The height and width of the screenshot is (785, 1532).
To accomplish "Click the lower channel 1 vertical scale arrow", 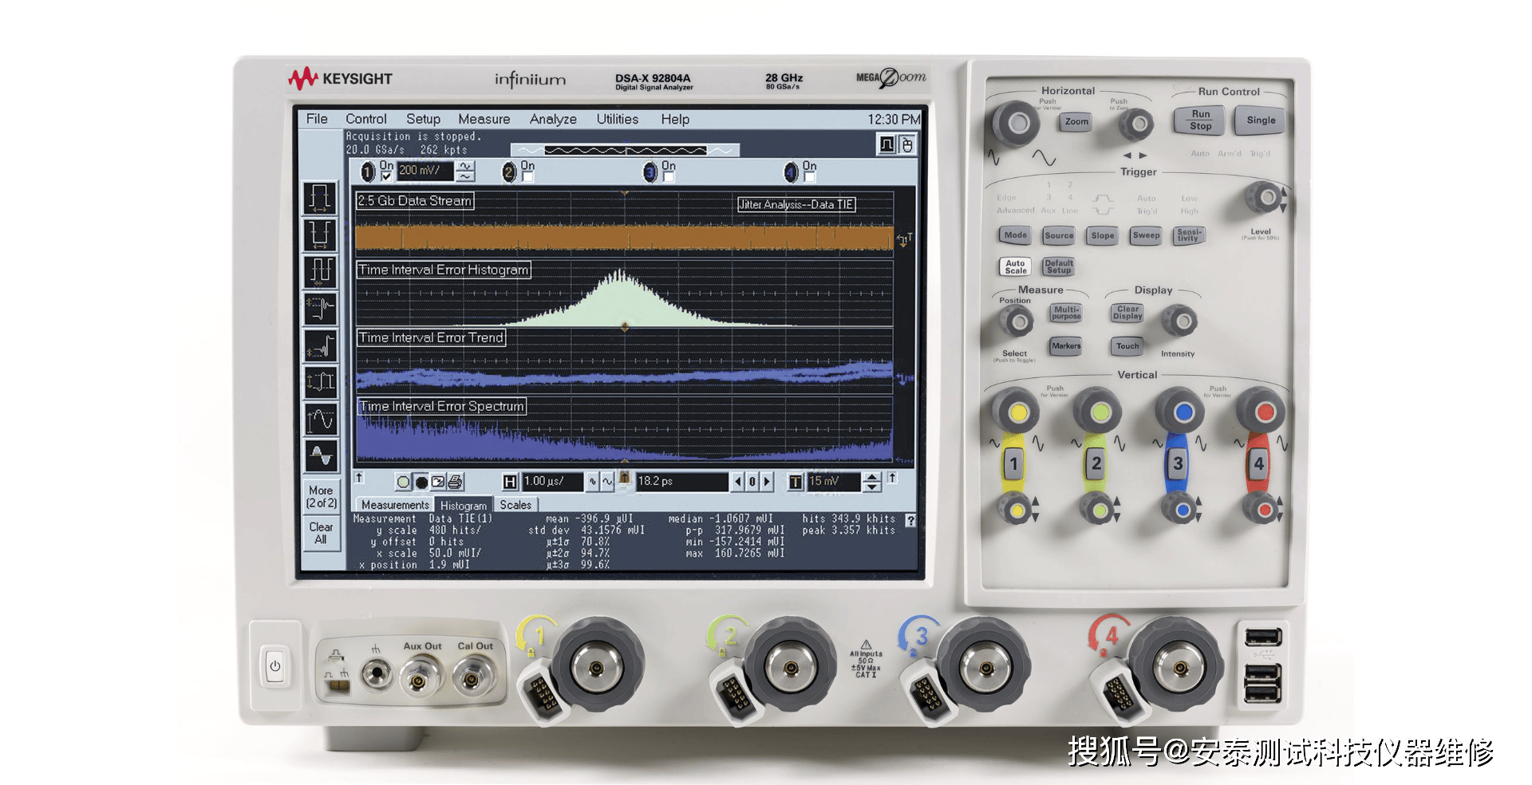I will tap(465, 176).
